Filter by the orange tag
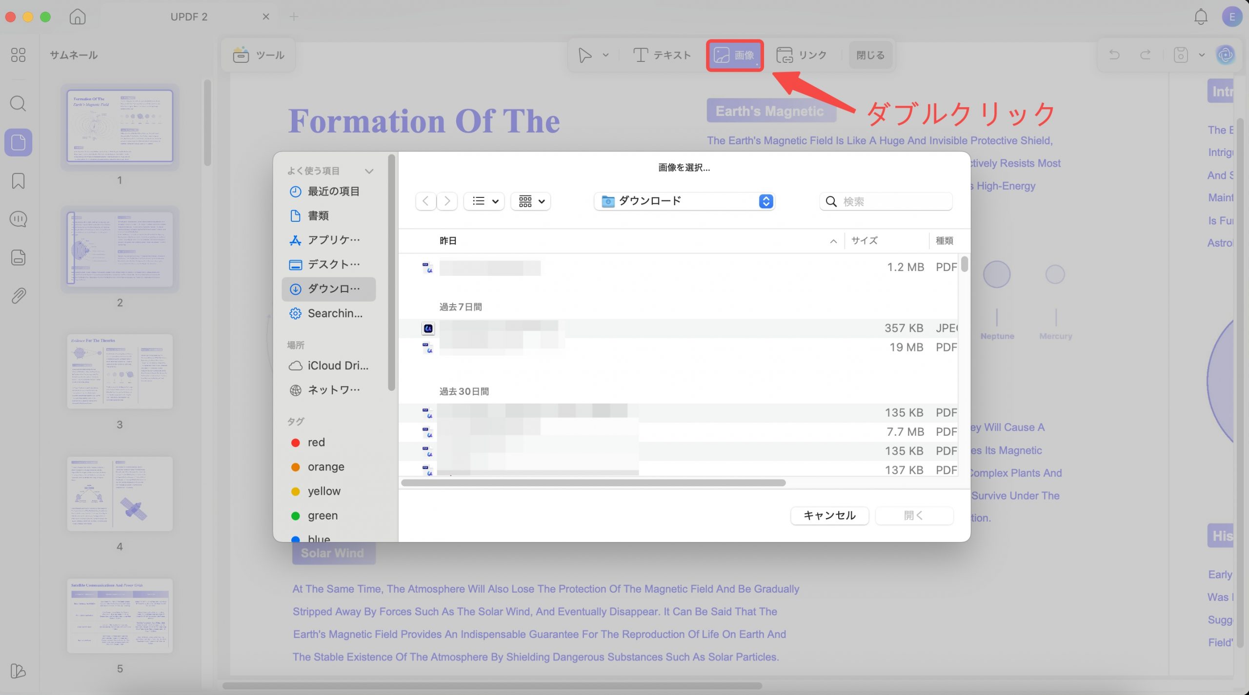The height and width of the screenshot is (695, 1249). tap(329, 467)
